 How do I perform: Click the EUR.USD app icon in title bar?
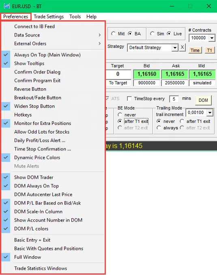6,6
